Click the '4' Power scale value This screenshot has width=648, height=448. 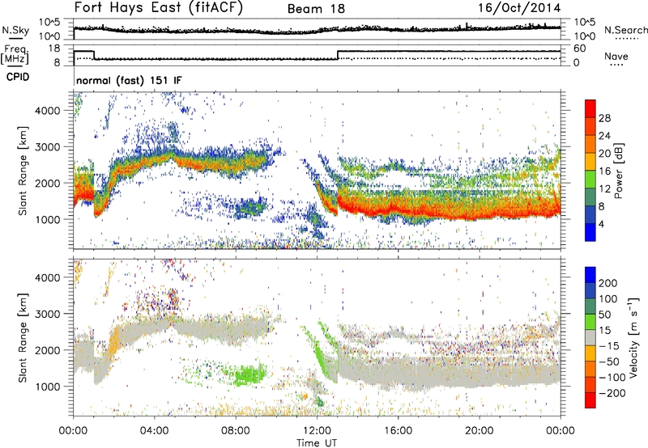pos(601,224)
